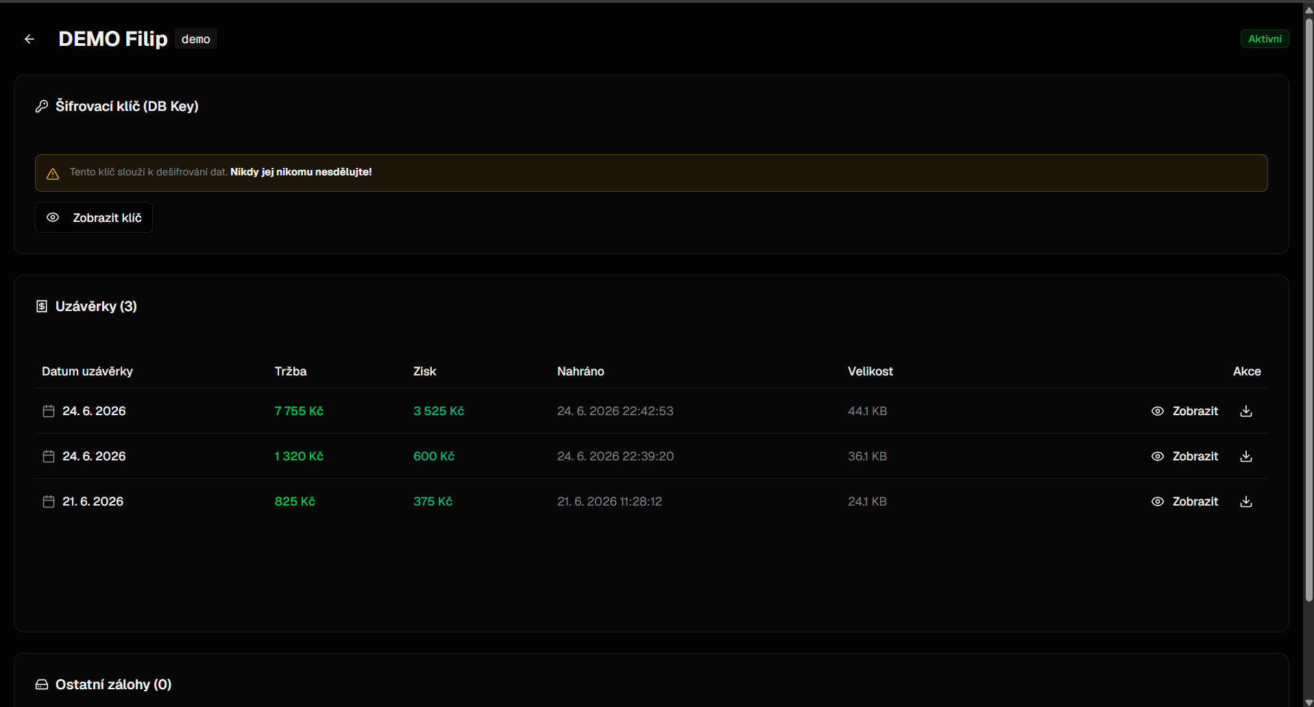The height and width of the screenshot is (707, 1314).
Task: Click the Uzávěrky (3) section heading
Action: click(96, 306)
